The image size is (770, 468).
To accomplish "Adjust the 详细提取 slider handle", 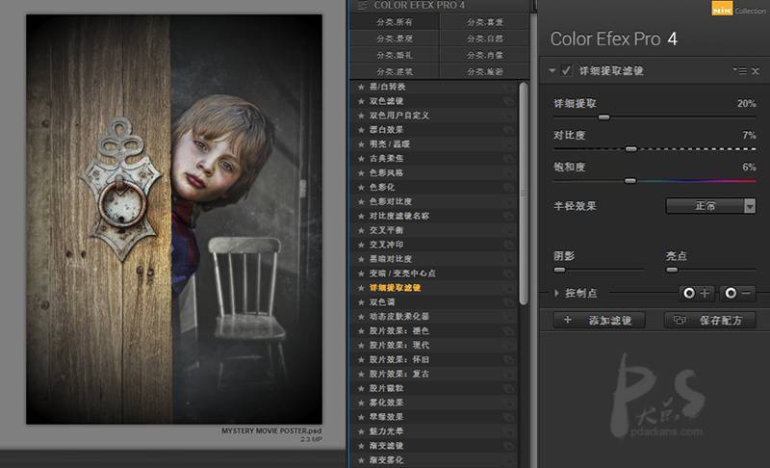I will click(x=604, y=117).
